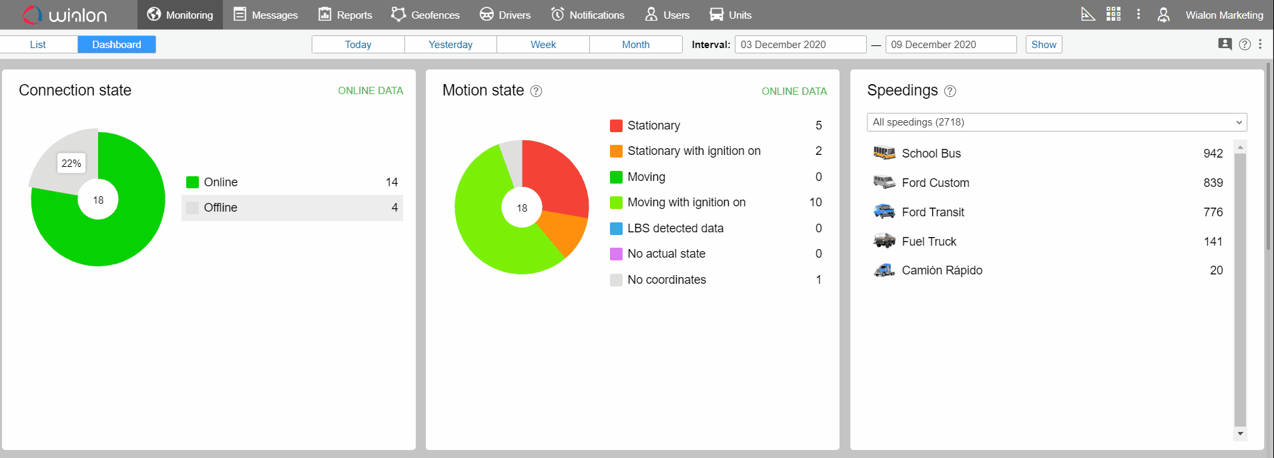
Task: Click the Ford Transit icon
Action: coord(884,212)
